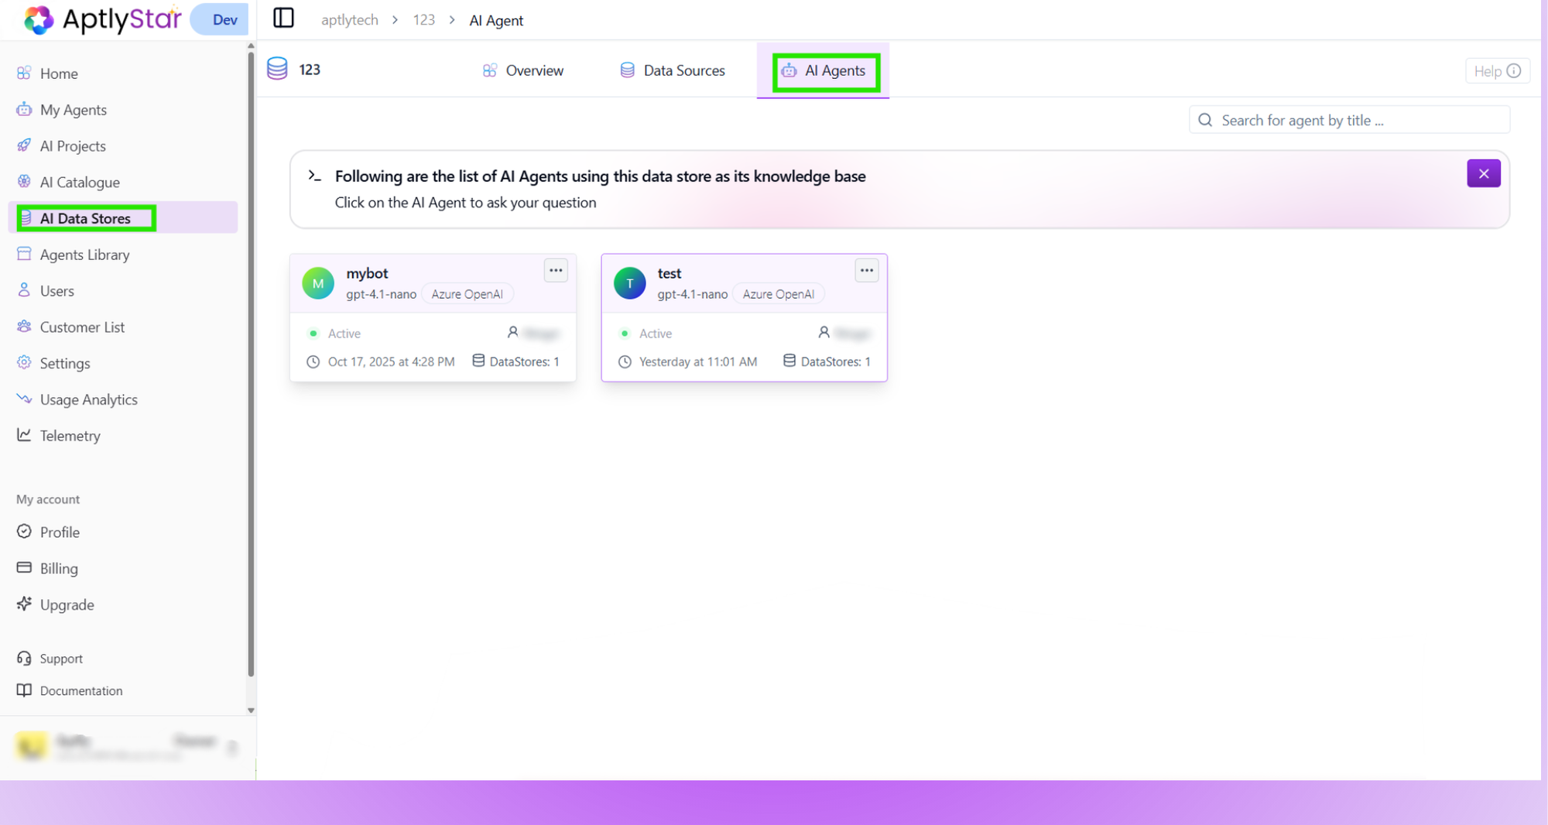Click the user account avatar at bottom
1548x825 pixels.
[x=33, y=745]
